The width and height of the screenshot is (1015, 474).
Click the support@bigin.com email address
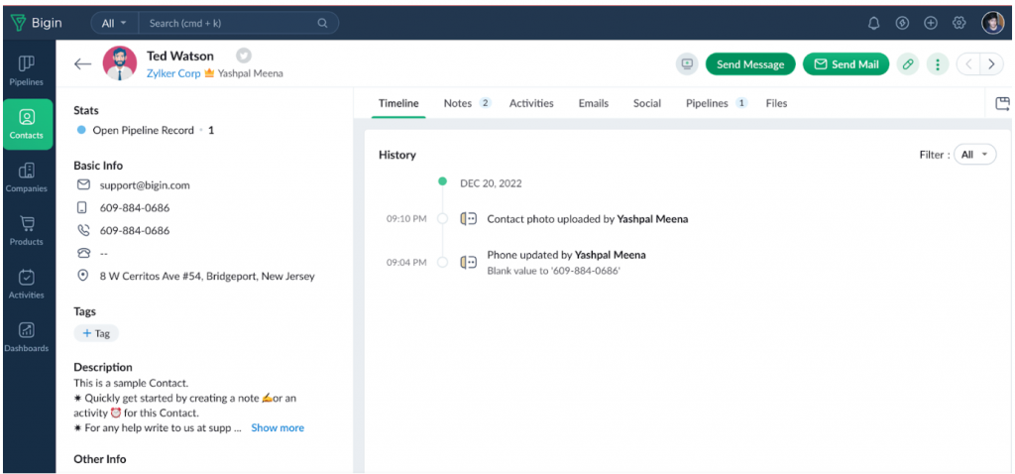(145, 185)
